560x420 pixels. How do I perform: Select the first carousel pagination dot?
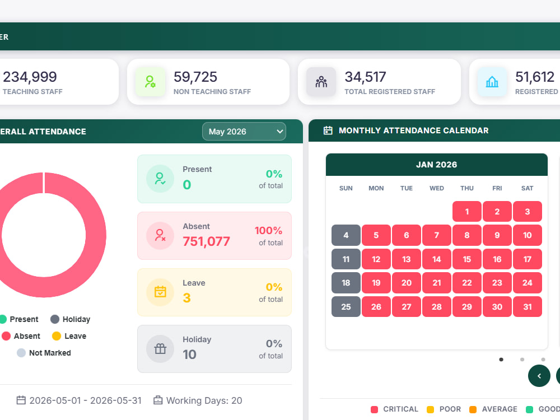[x=501, y=360]
